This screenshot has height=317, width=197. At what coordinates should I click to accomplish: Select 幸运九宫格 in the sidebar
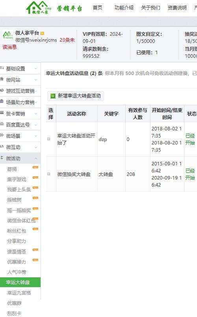tap(19, 293)
